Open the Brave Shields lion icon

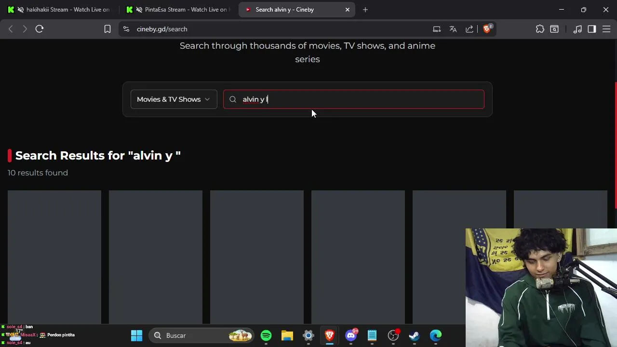(487, 29)
